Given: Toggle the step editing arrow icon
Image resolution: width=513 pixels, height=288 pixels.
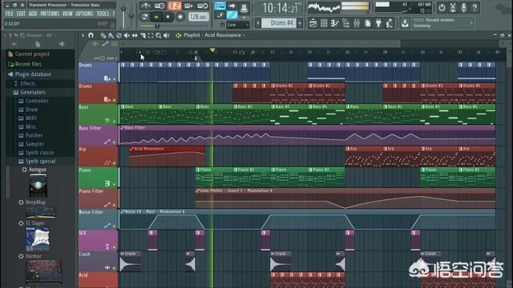Looking at the screenshot, I should [x=232, y=6].
